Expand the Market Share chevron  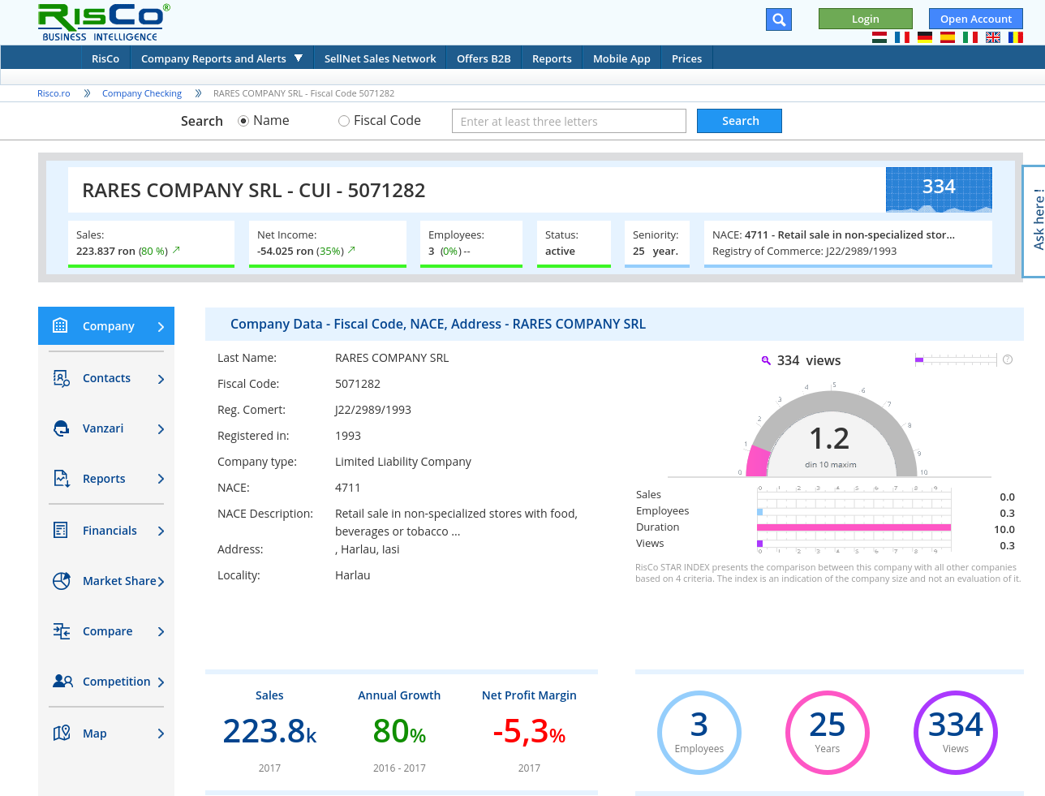click(x=161, y=582)
